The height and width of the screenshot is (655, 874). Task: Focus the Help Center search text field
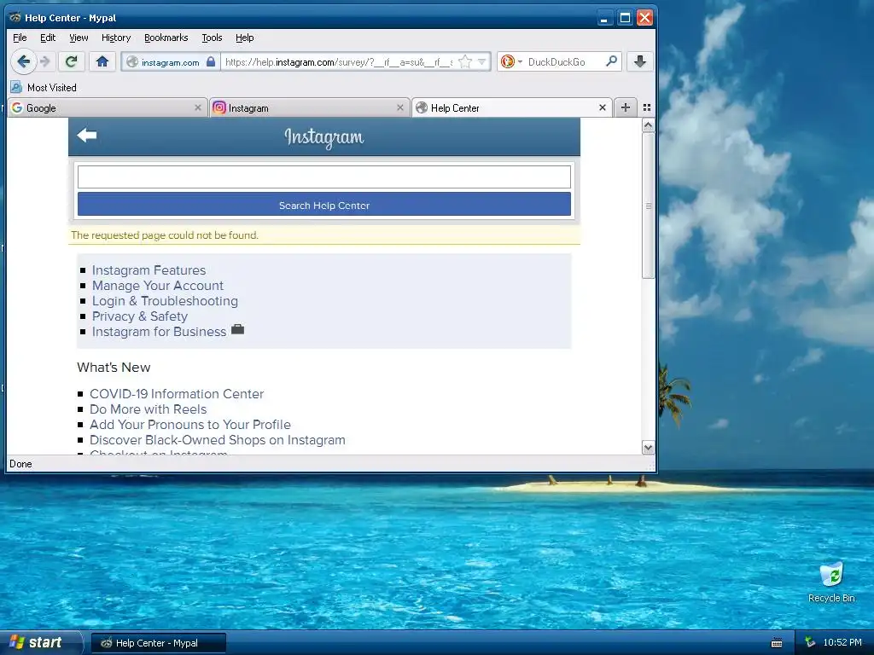click(324, 177)
